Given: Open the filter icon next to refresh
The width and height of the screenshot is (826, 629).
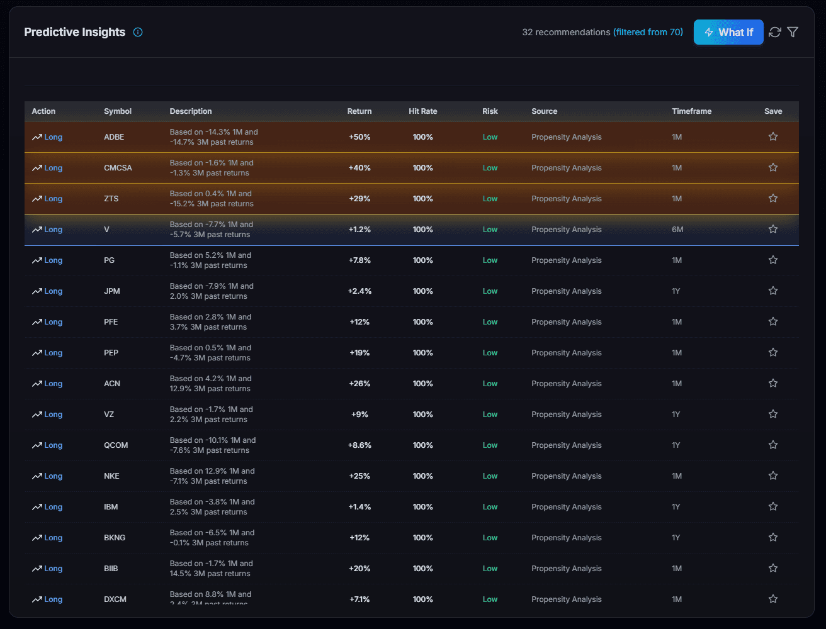Looking at the screenshot, I should point(793,32).
